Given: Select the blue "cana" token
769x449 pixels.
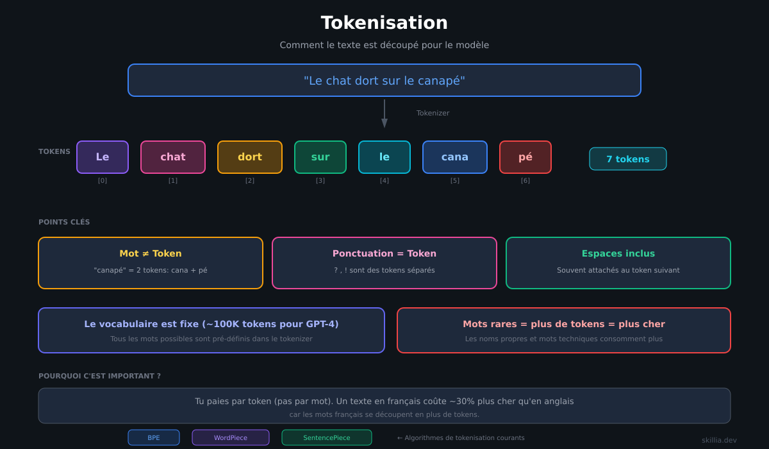Looking at the screenshot, I should [x=455, y=157].
